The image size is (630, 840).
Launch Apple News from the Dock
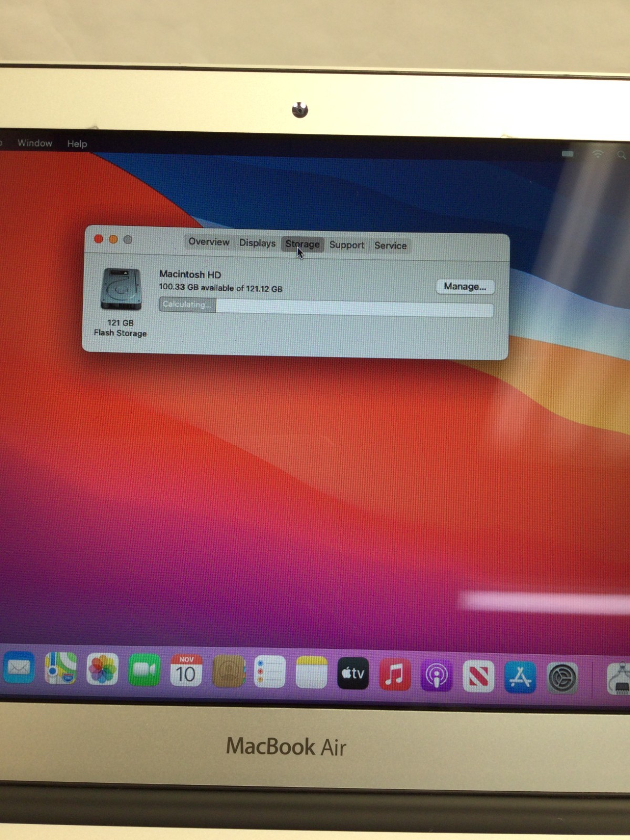coord(478,676)
